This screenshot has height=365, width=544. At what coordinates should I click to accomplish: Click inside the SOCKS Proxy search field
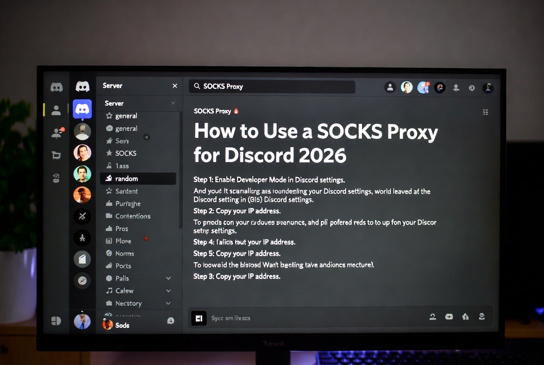click(x=272, y=86)
